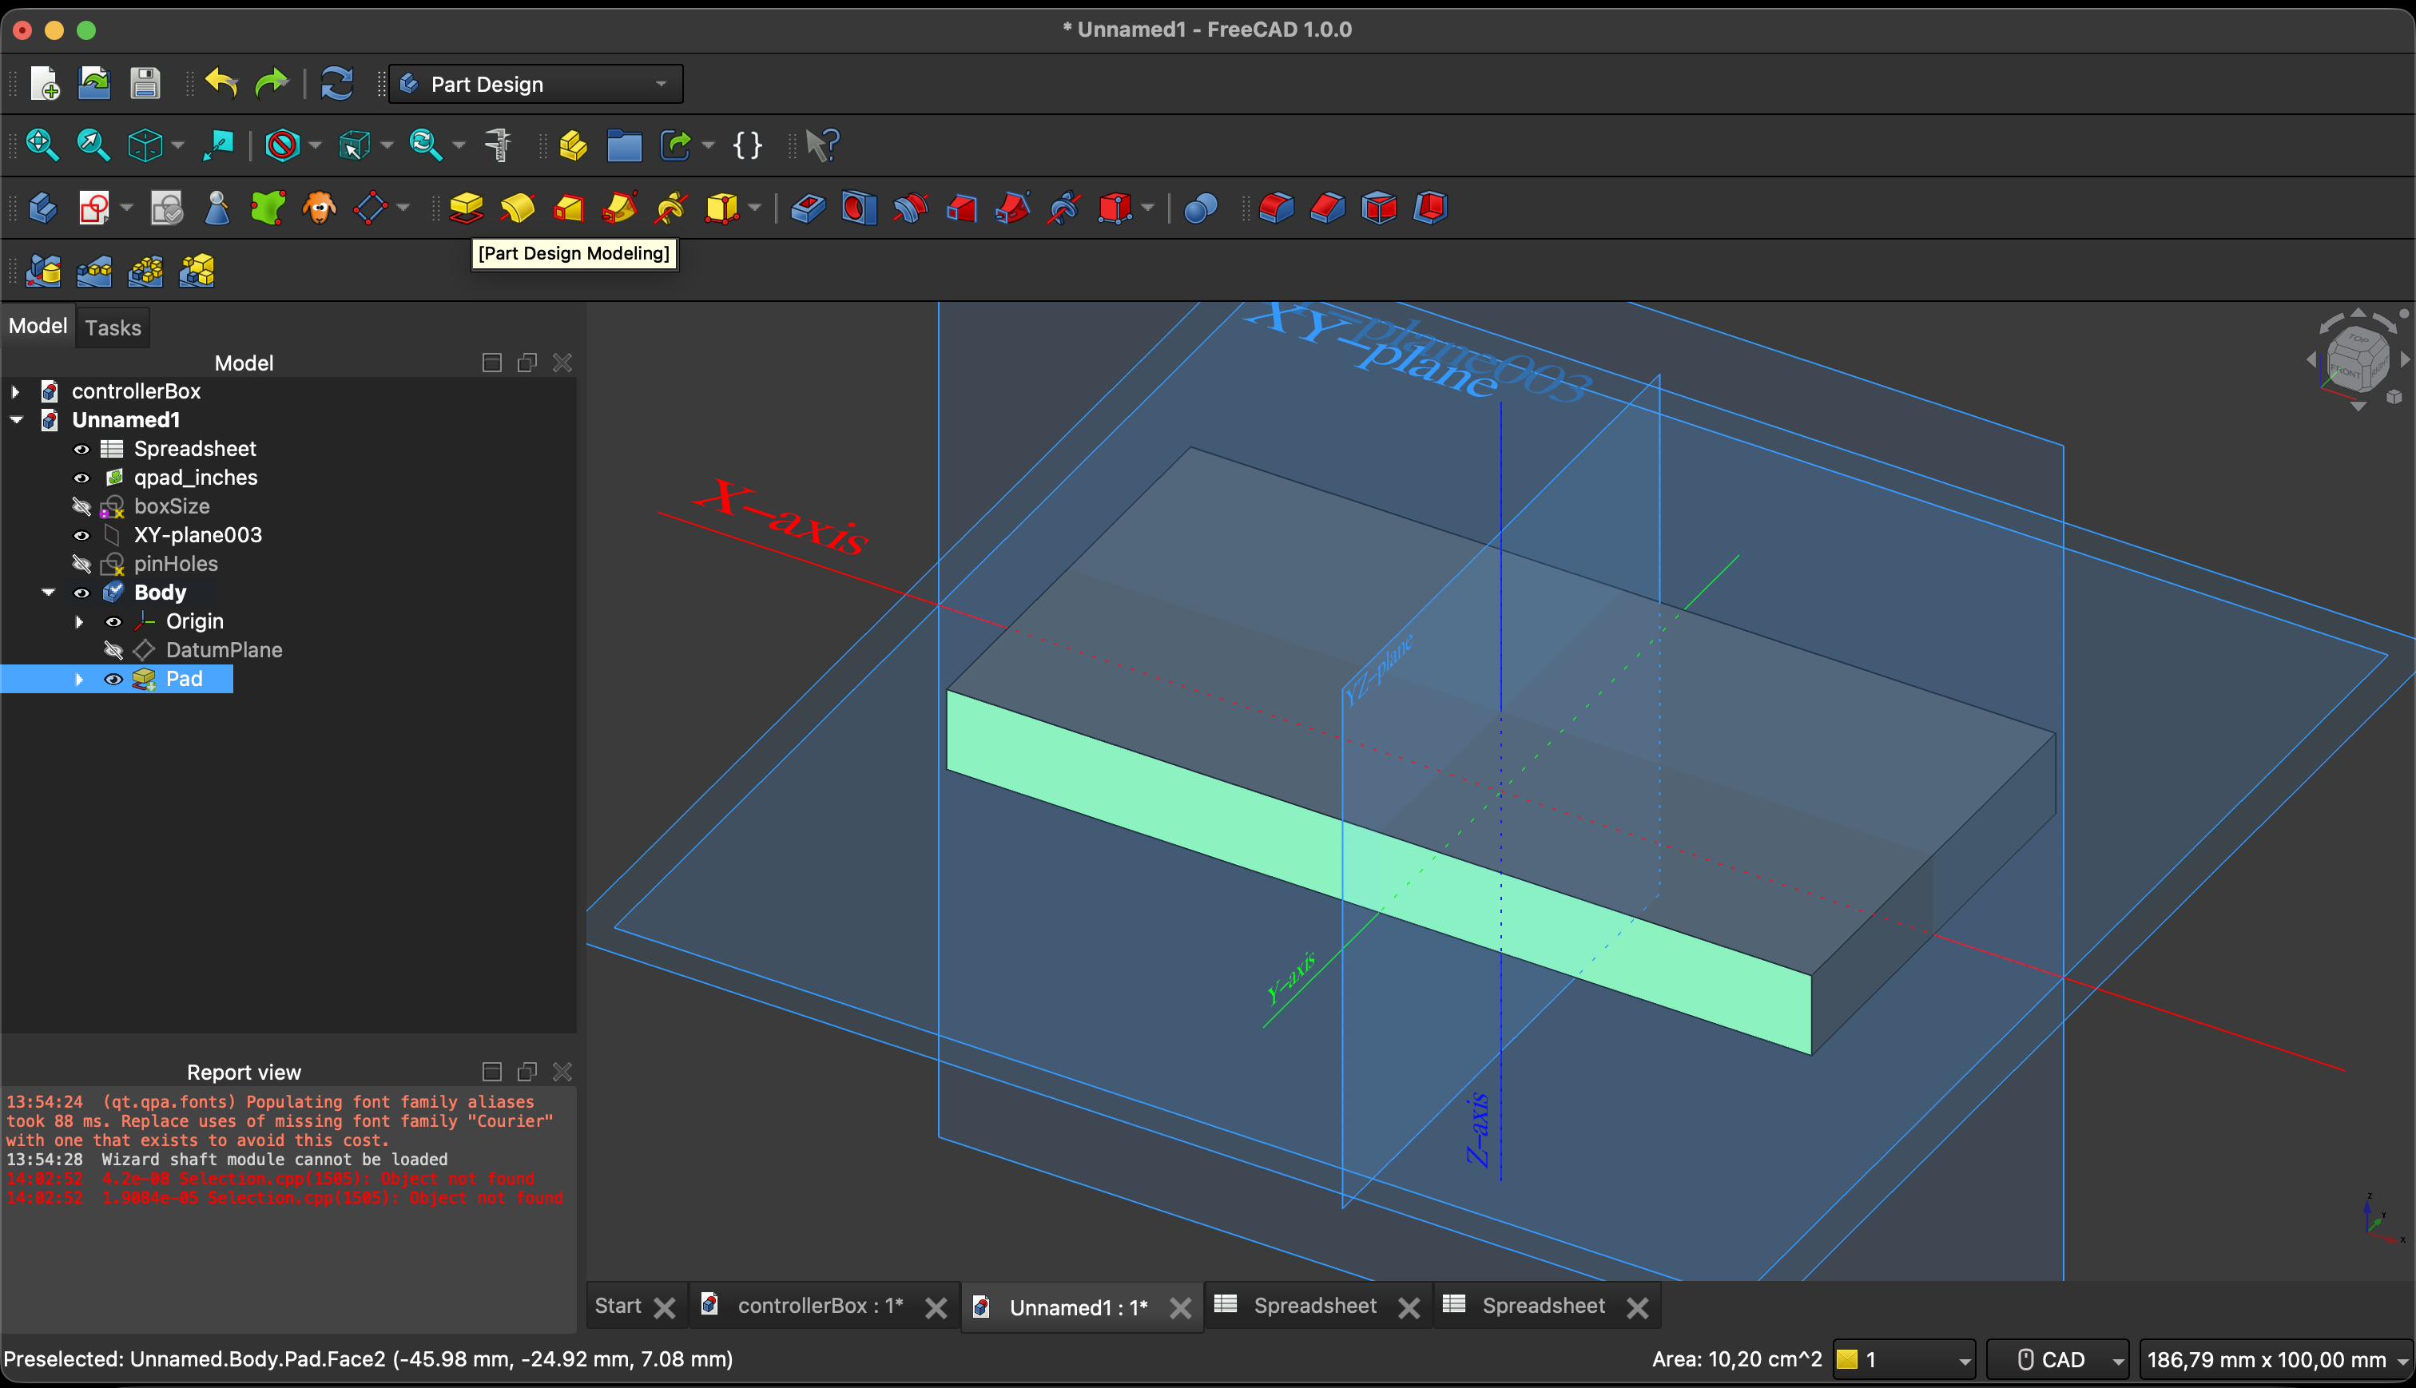Viewport: 2416px width, 1388px height.
Task: Open the Start tab at the bottom
Action: tap(618, 1306)
